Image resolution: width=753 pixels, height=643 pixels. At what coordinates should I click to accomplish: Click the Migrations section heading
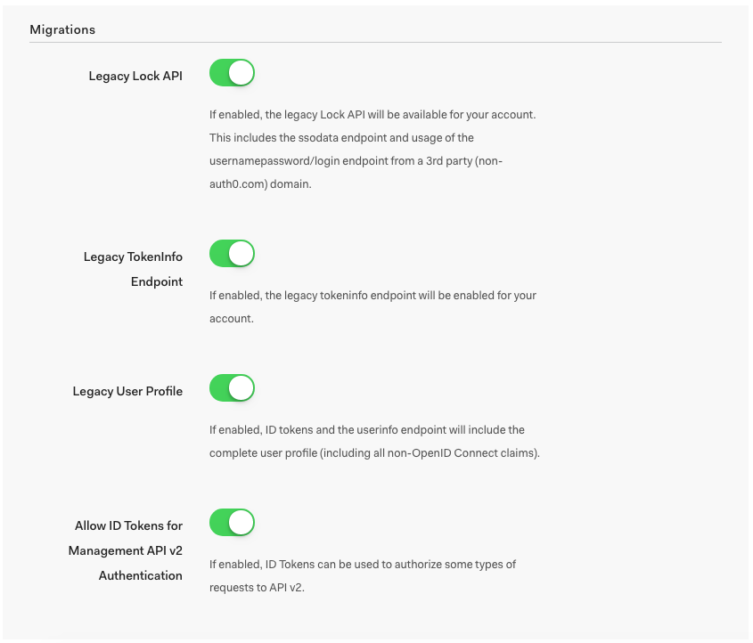(x=62, y=29)
